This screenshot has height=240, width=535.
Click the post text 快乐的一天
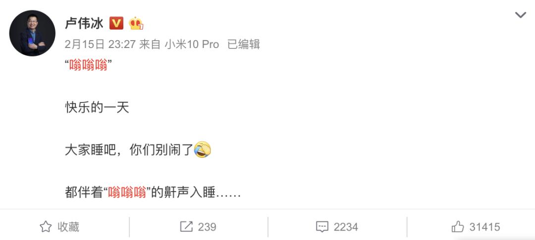coord(97,108)
